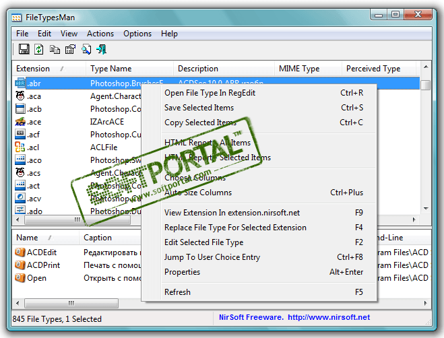Sort by the MIME Type column header

click(308, 69)
